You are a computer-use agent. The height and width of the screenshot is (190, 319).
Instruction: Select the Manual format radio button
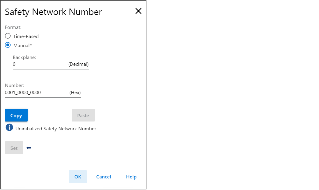point(8,45)
